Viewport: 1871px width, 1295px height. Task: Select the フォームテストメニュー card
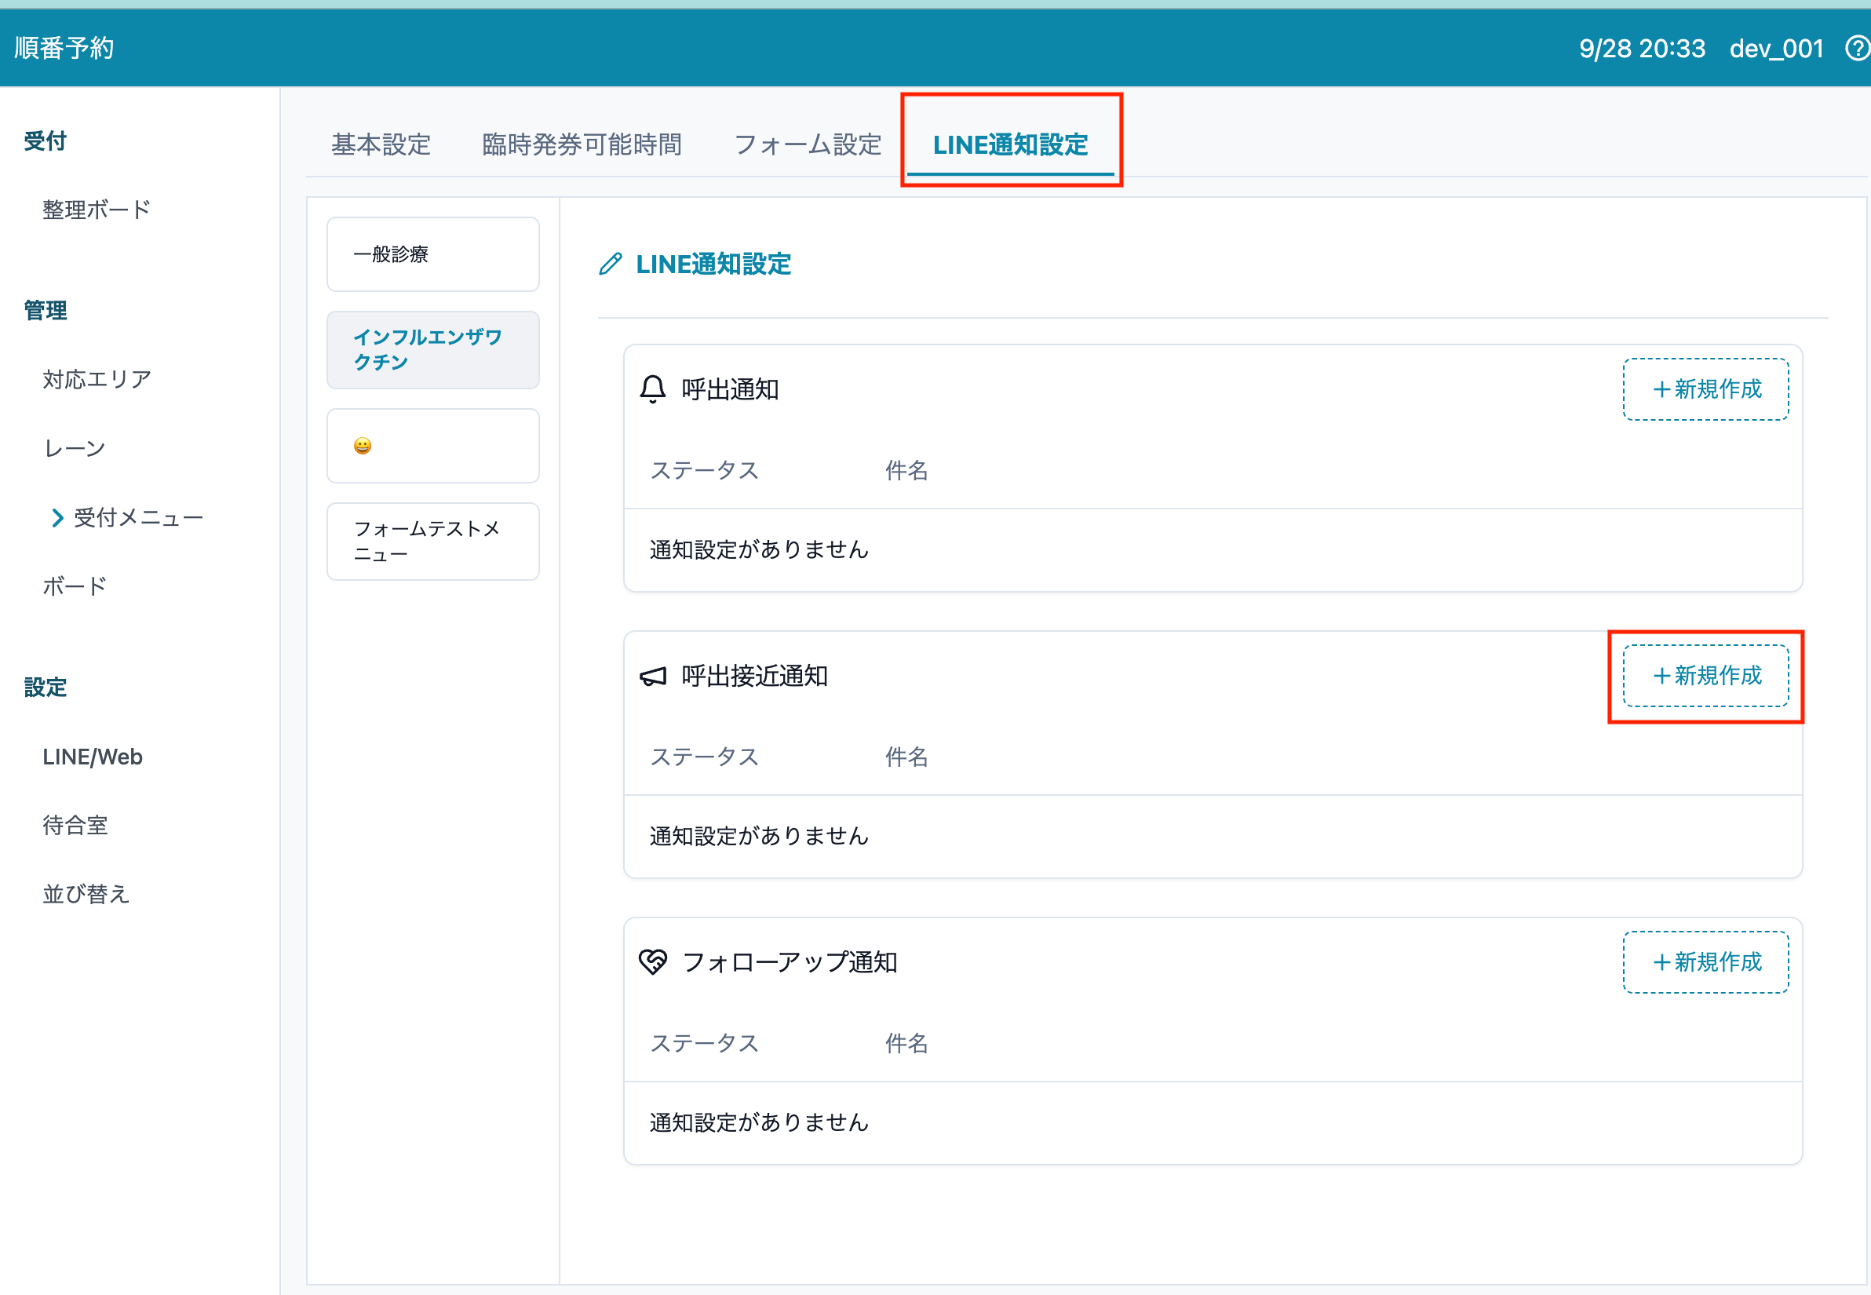pyautogui.click(x=432, y=542)
